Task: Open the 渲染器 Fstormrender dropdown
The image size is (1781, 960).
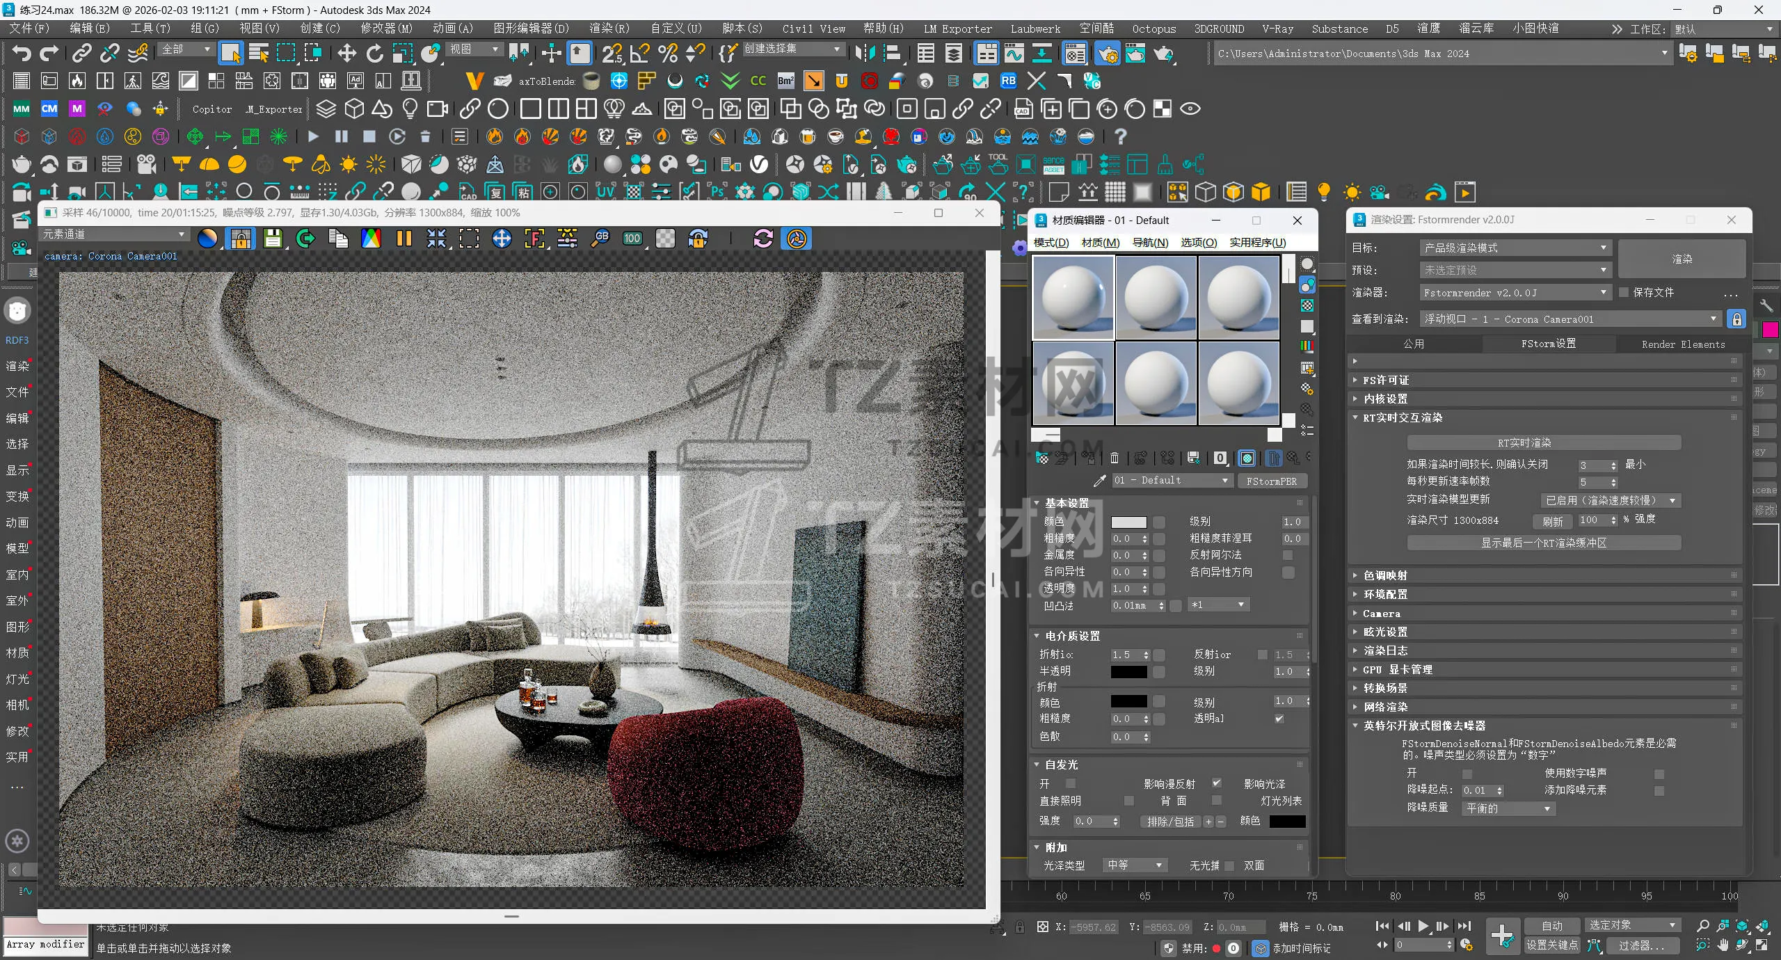Action: (x=1514, y=292)
